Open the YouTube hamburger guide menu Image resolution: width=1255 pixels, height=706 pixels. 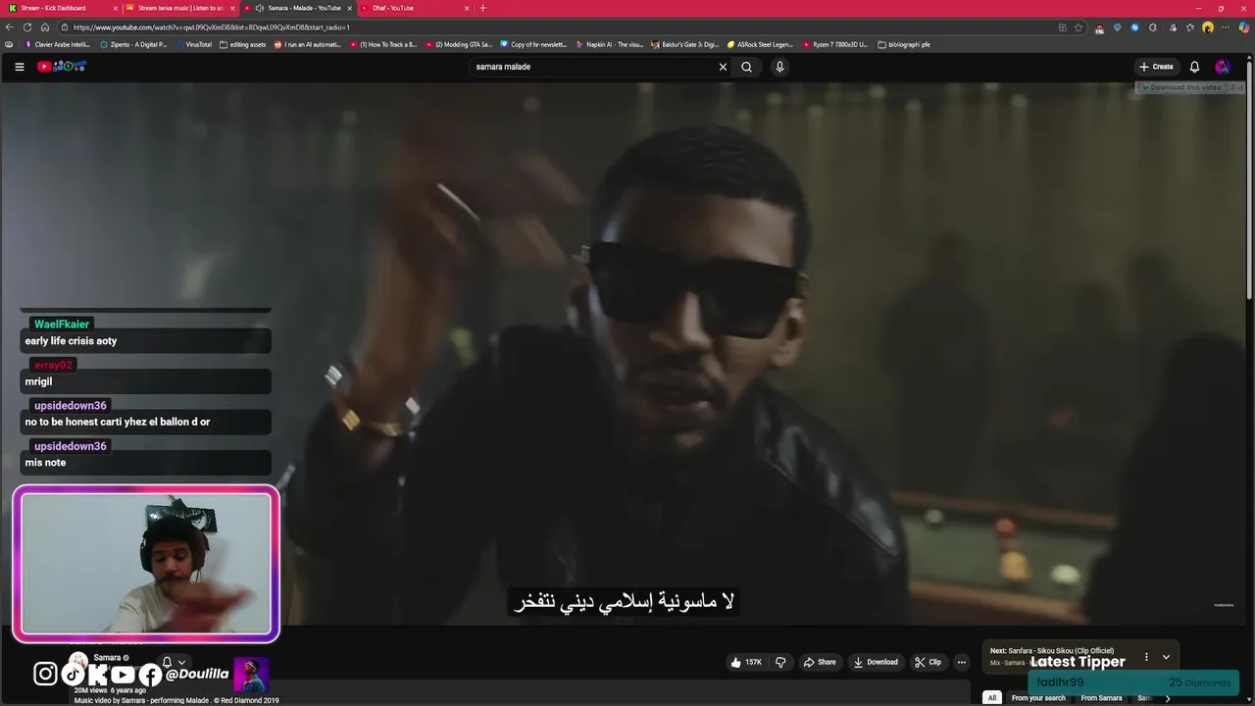(x=20, y=67)
